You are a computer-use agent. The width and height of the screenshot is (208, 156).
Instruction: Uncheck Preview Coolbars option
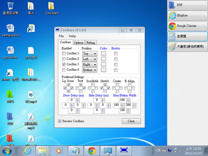click(60, 121)
